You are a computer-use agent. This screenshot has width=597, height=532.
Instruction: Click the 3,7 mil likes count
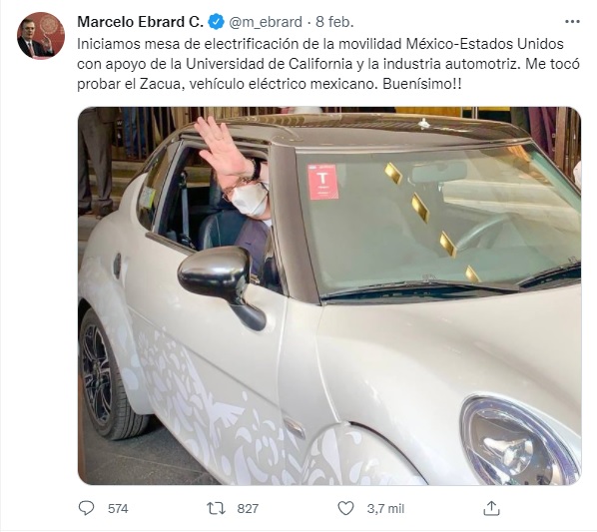[x=385, y=508]
